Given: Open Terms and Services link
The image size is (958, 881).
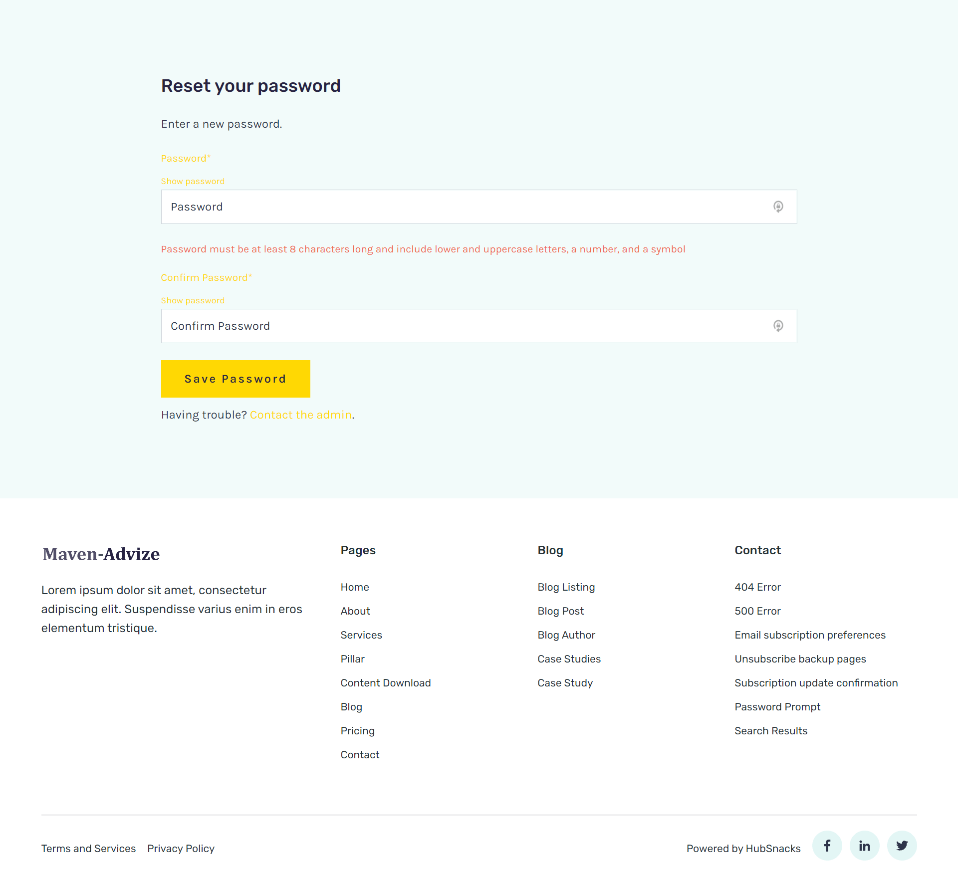Looking at the screenshot, I should (x=88, y=849).
